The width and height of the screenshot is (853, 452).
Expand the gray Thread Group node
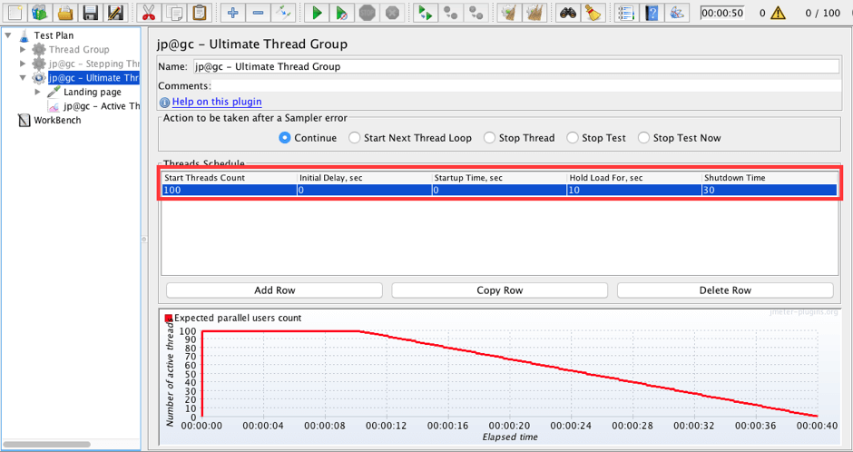pyautogui.click(x=24, y=50)
